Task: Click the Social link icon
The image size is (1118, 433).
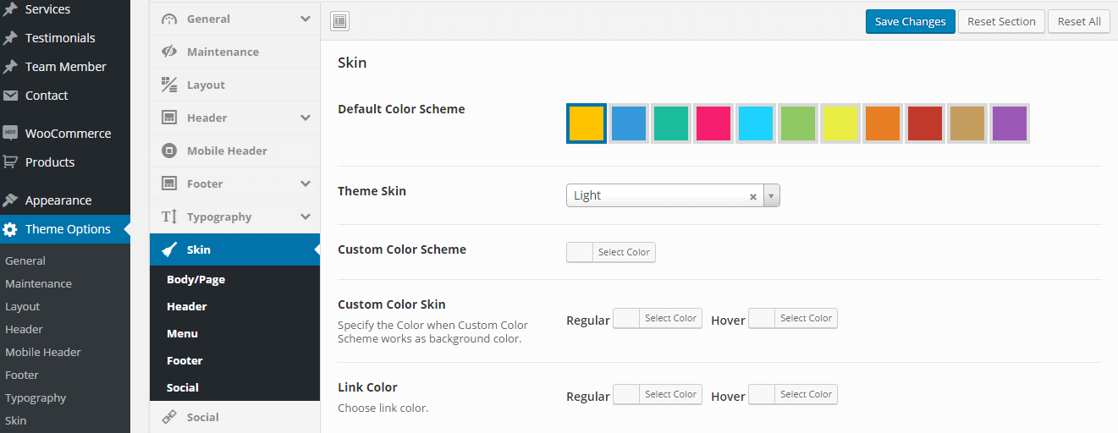Action: [169, 417]
